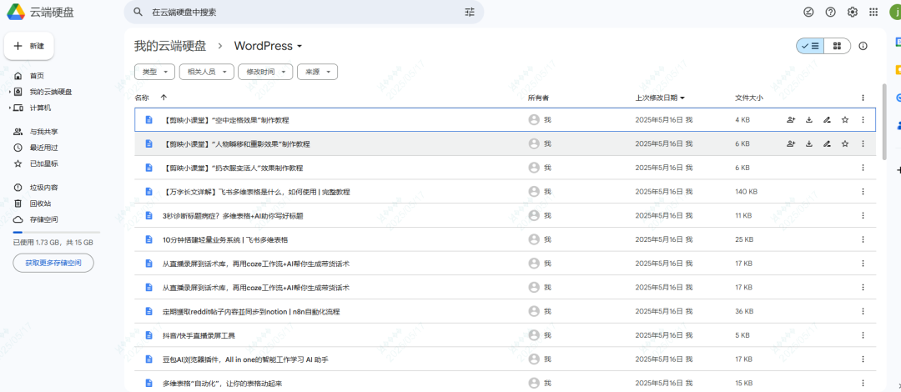Open the 来源 filter dropdown
The height and width of the screenshot is (392, 901).
[317, 72]
